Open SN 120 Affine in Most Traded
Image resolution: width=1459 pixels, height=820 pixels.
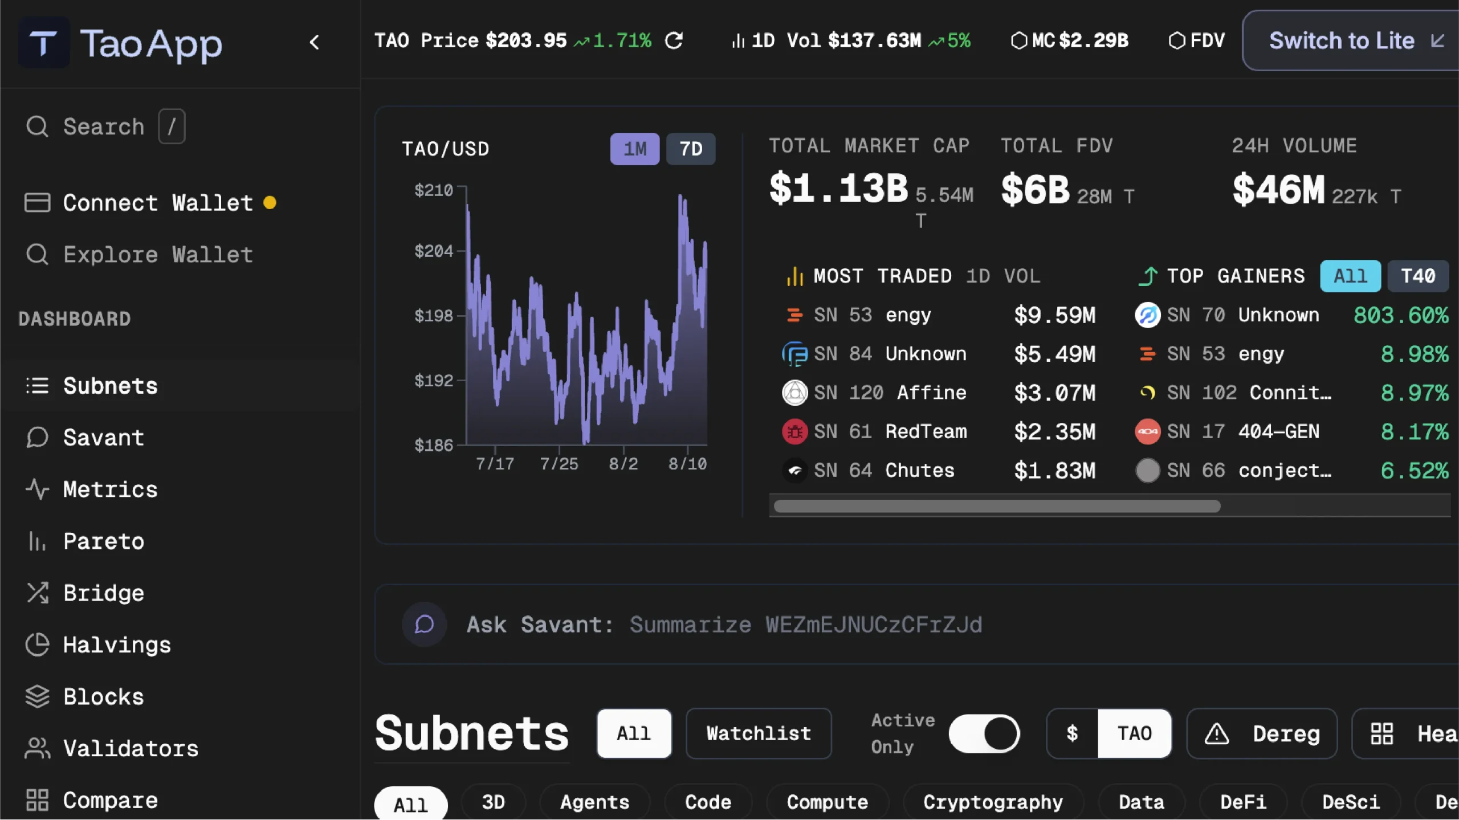939,393
